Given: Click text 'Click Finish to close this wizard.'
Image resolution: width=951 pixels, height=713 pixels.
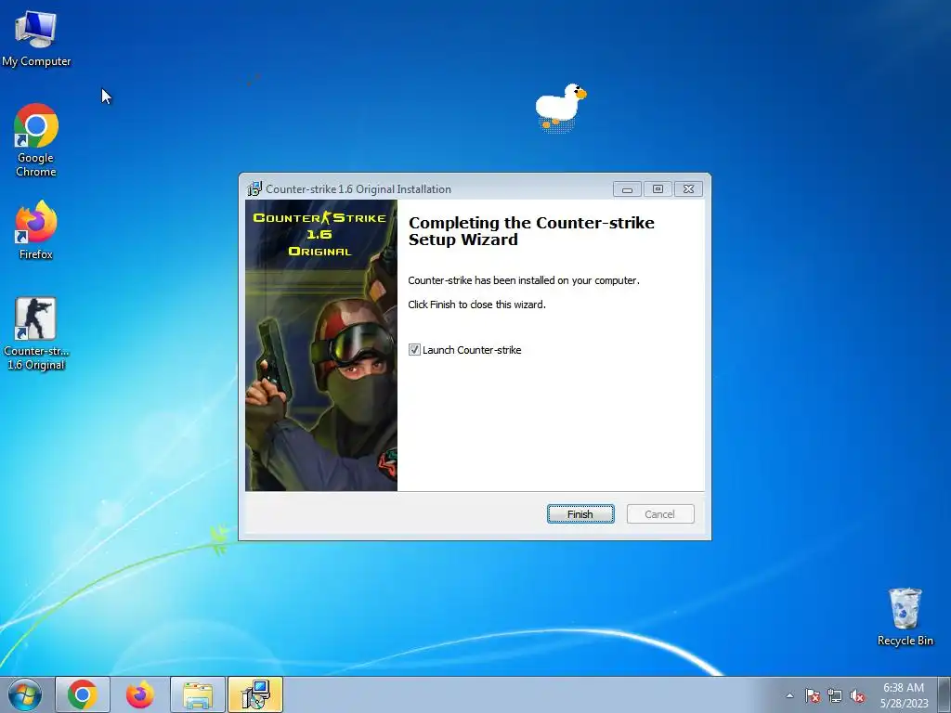Looking at the screenshot, I should [x=476, y=305].
